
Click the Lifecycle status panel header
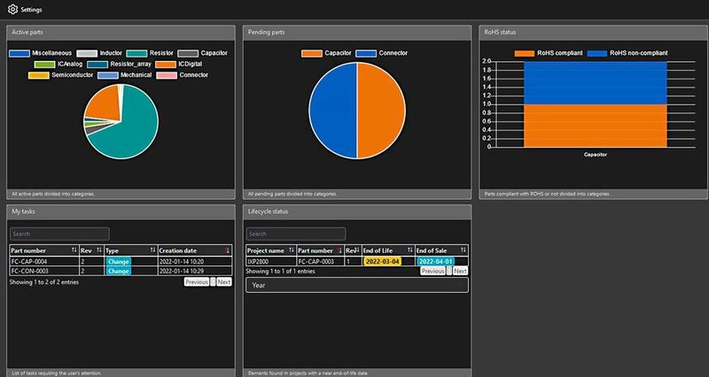coord(357,212)
